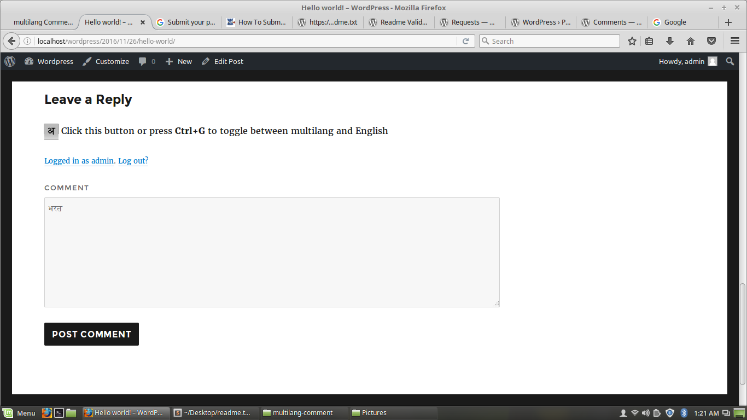Open the Linux Mint Menu button
Viewport: 747px width, 420px height.
(19, 413)
